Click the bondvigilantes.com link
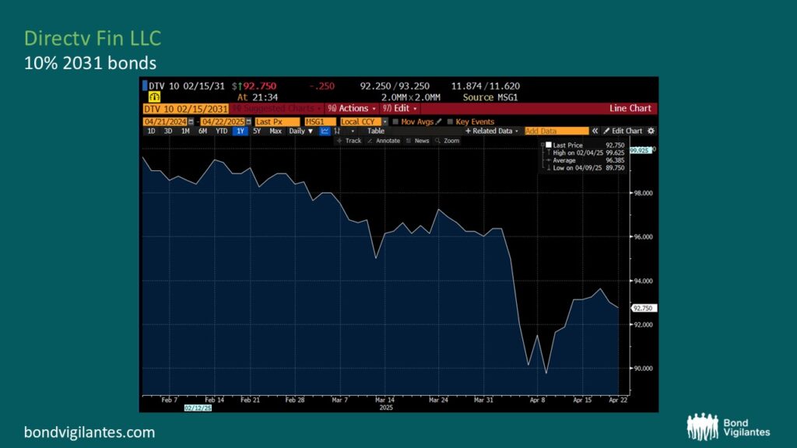The width and height of the screenshot is (797, 448). click(x=90, y=432)
